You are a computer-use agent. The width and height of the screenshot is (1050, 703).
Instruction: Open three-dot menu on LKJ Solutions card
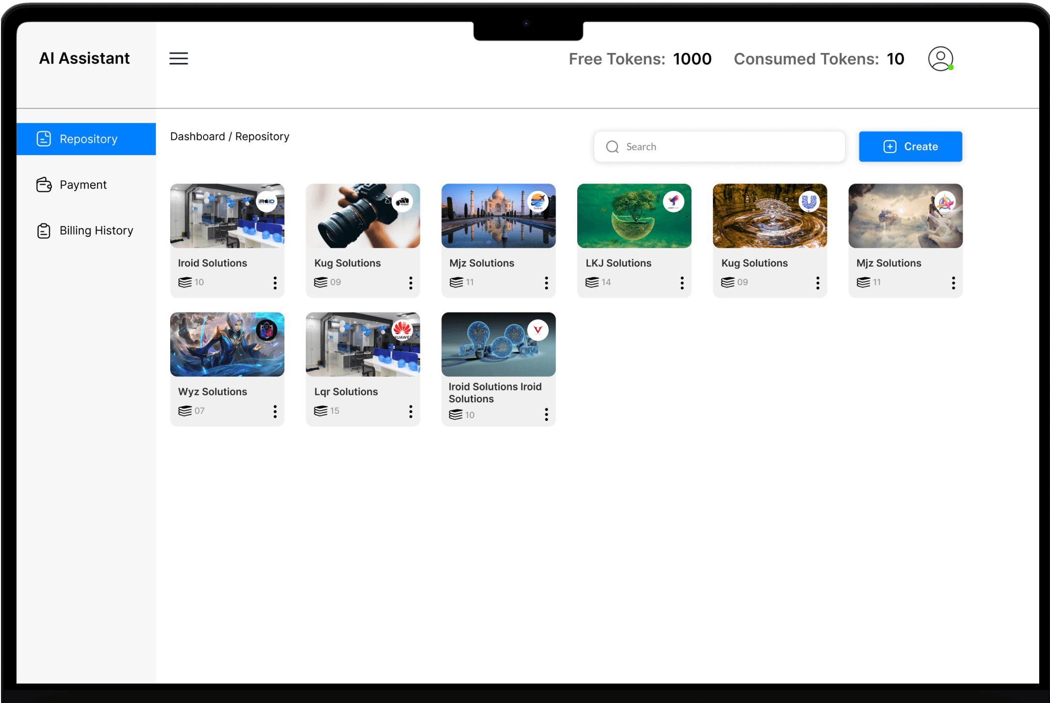coord(682,283)
